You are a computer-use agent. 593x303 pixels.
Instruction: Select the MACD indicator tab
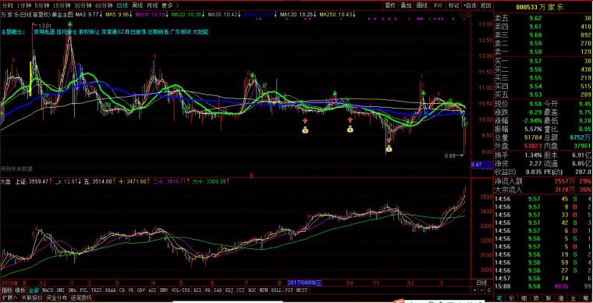click(48, 291)
